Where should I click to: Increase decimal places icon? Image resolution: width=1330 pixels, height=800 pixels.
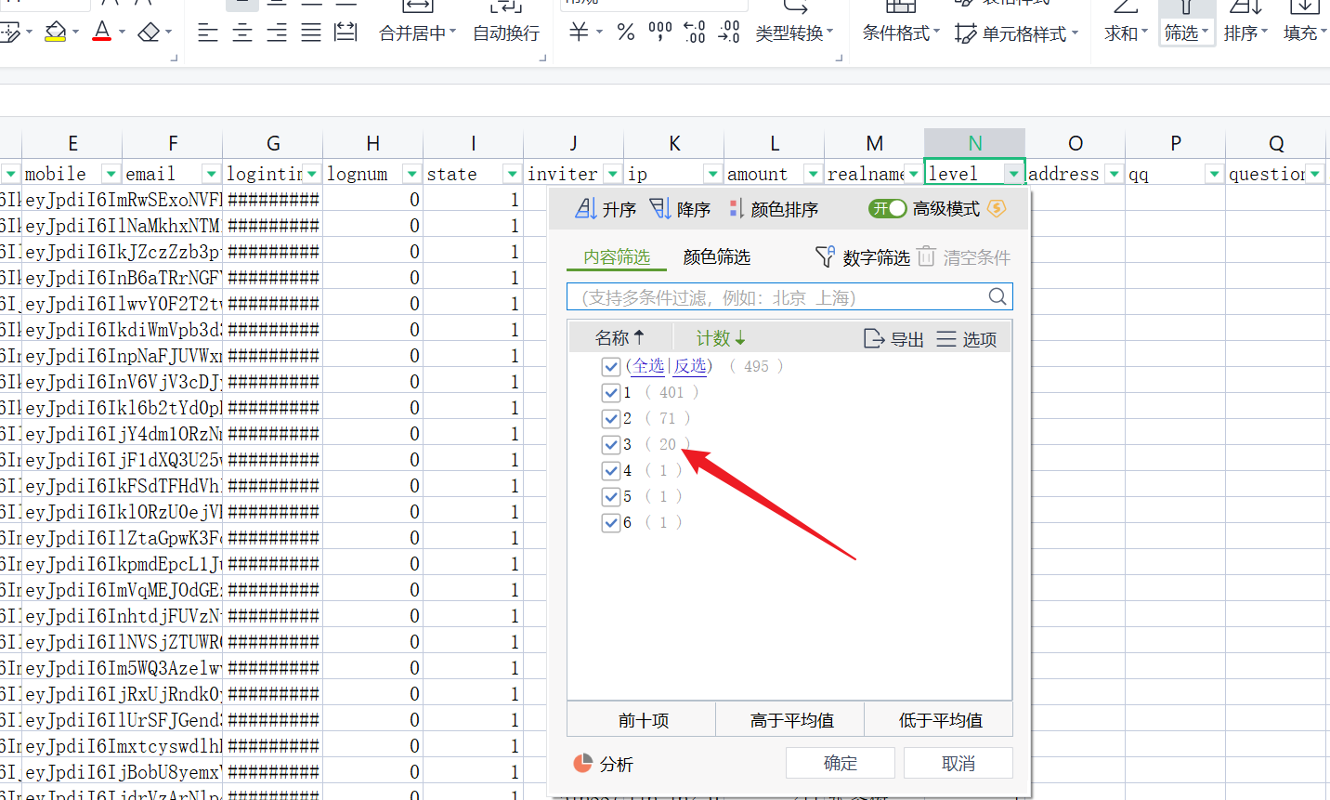click(x=695, y=33)
